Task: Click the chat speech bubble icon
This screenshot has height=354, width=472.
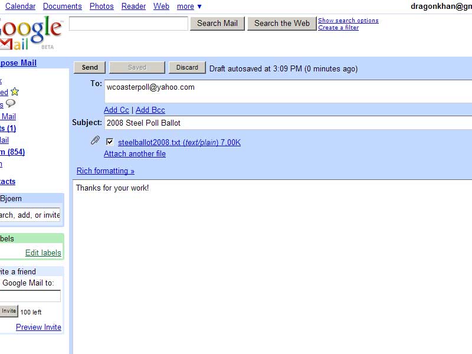Action: 11,104
